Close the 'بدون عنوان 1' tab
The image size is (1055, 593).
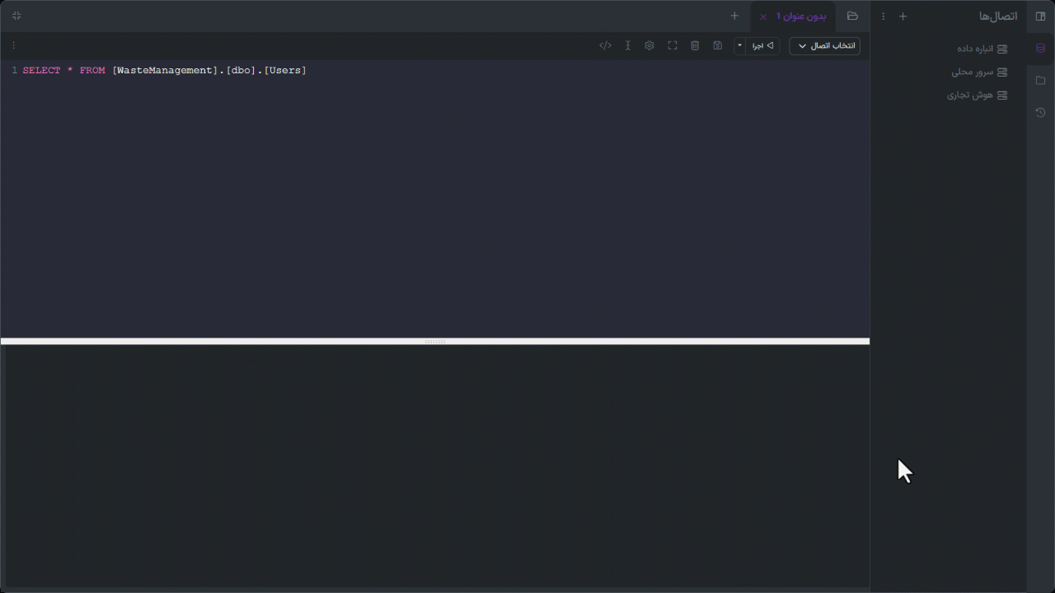[763, 16]
